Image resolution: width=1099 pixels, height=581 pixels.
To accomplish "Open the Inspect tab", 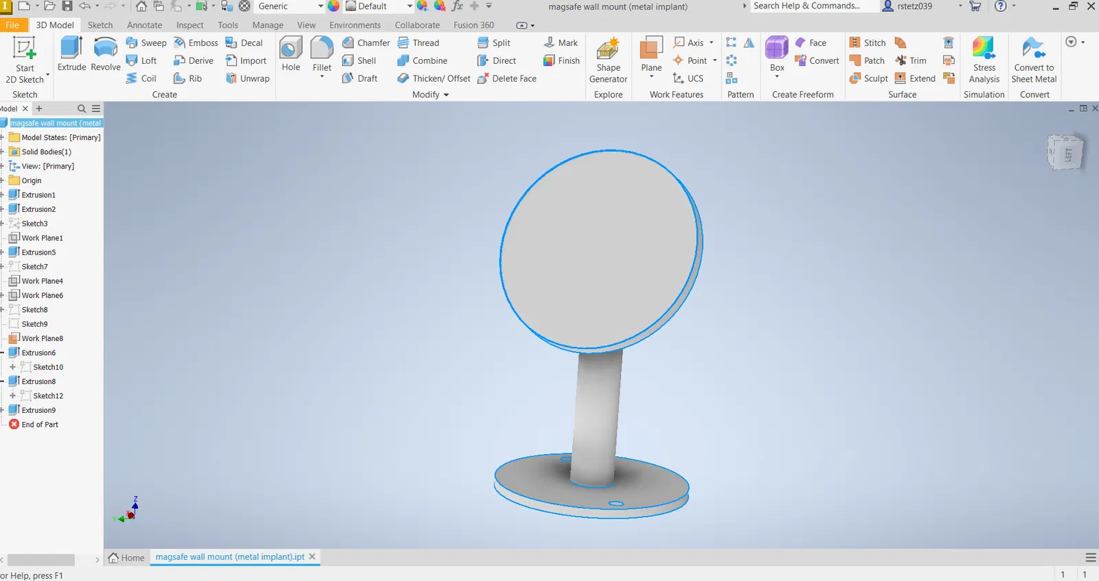I will pyautogui.click(x=190, y=25).
